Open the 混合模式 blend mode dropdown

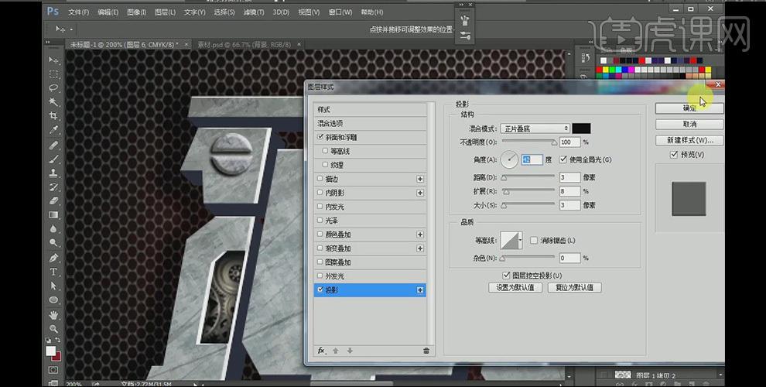(x=534, y=128)
